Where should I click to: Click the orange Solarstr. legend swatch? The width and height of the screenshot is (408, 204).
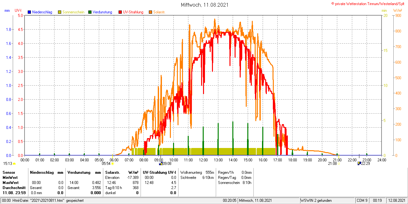[x=150, y=12]
